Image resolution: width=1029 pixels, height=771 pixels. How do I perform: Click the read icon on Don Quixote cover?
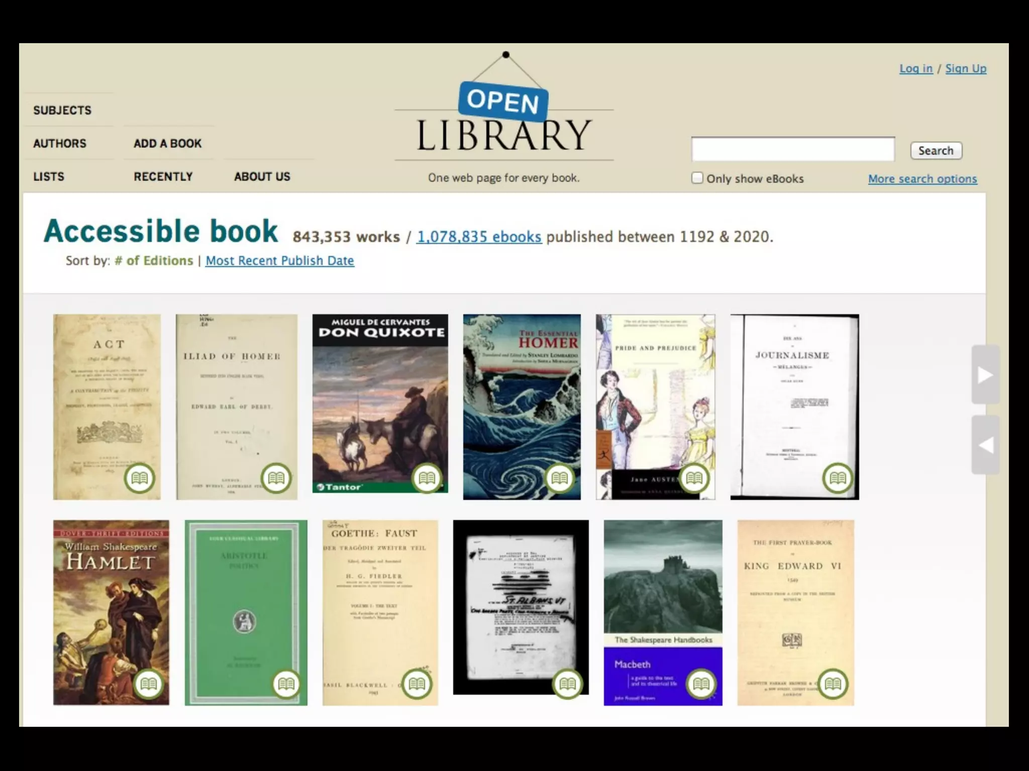pos(427,478)
